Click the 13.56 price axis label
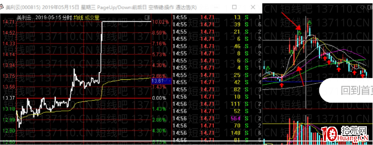Image resolution: width=373 pixels, height=145 pixels. tap(8, 87)
